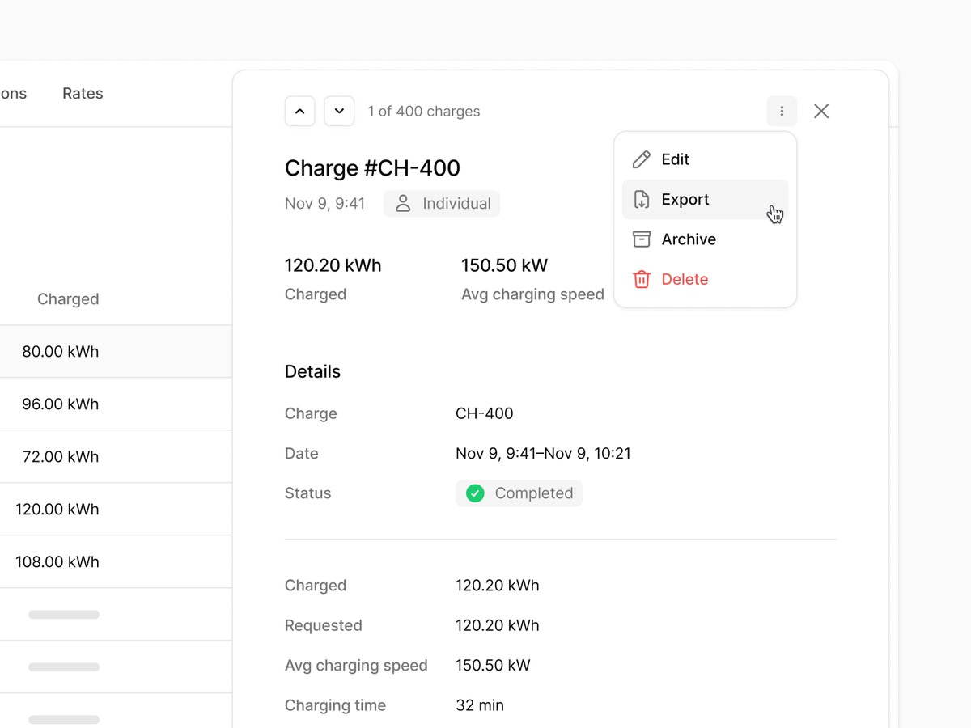Viewport: 971px width, 728px height.
Task: Switch to the Rates tab
Action: coord(83,93)
